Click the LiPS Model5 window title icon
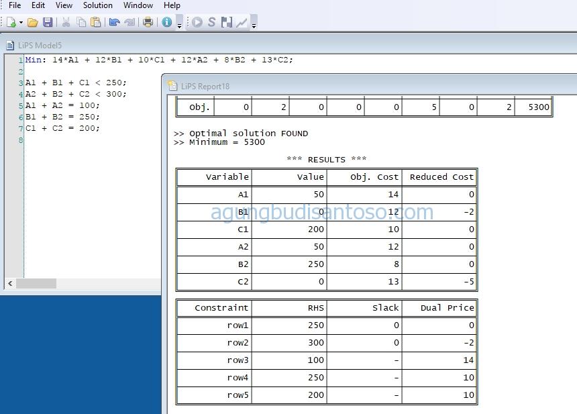The width and height of the screenshot is (577, 414). point(10,45)
